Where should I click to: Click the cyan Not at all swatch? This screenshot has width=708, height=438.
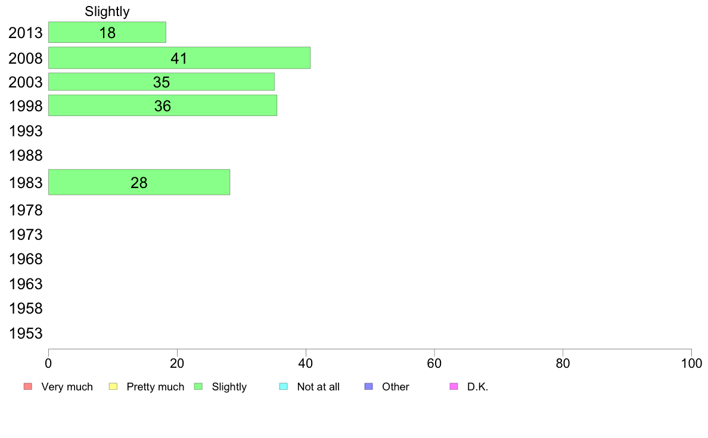coord(284,387)
